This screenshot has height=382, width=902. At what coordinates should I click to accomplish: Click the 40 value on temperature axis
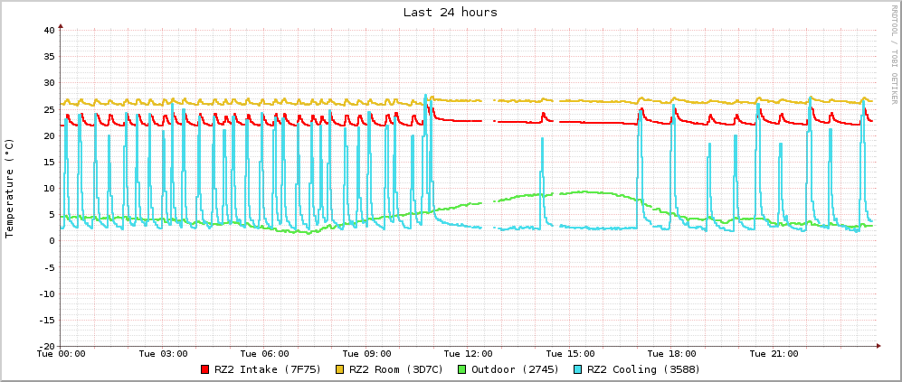pyautogui.click(x=50, y=30)
